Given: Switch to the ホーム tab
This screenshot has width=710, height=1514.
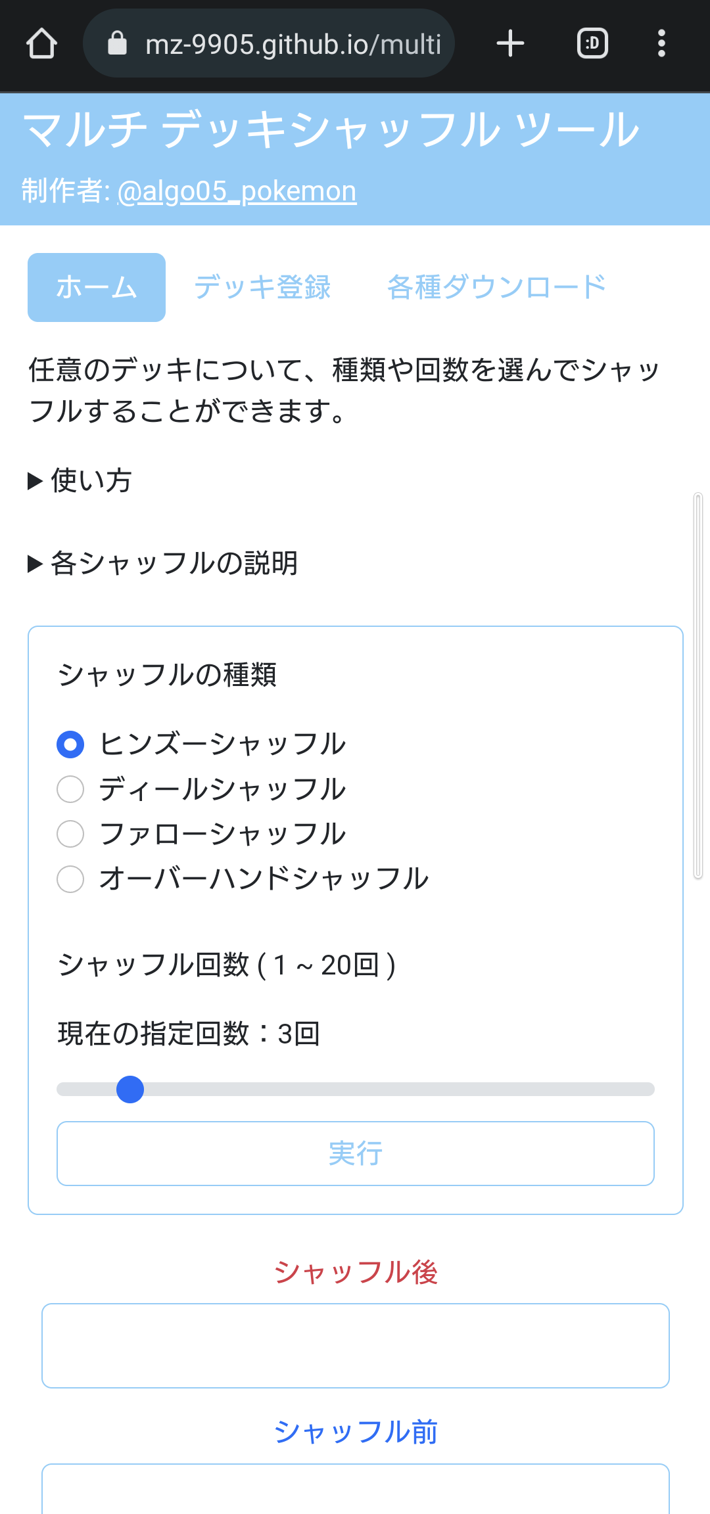Looking at the screenshot, I should 97,287.
